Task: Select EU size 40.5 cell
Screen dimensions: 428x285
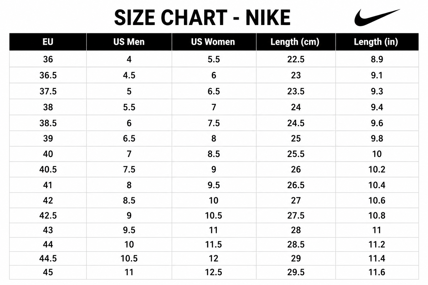Action: pyautogui.click(x=48, y=169)
